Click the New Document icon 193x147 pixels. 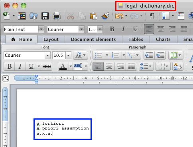(x=6, y=16)
